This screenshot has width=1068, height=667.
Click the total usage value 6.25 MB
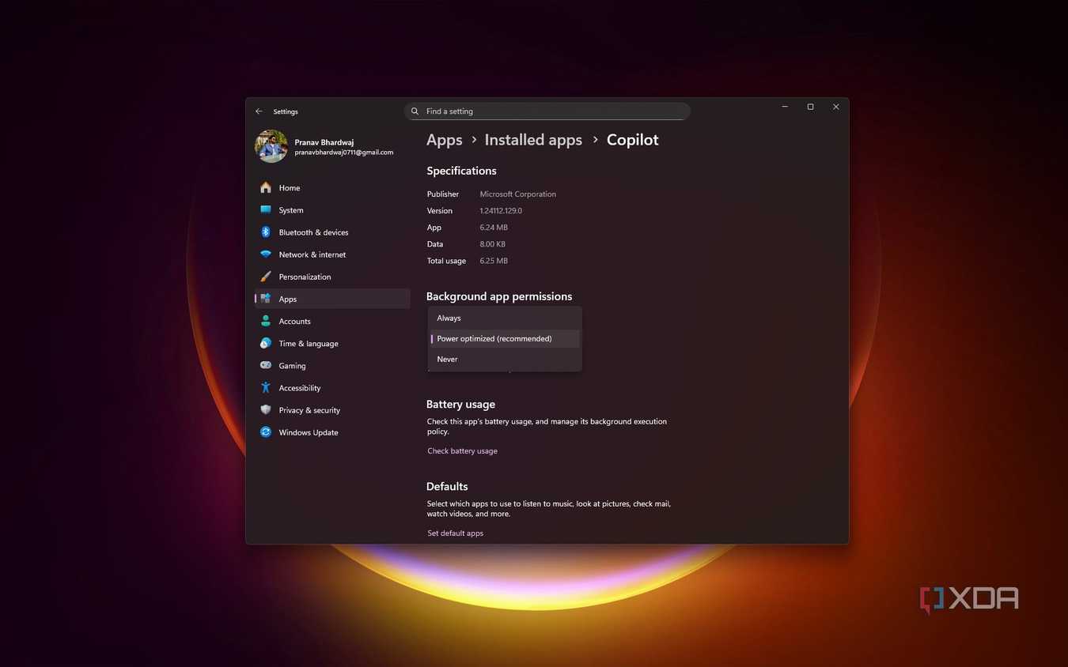click(494, 261)
